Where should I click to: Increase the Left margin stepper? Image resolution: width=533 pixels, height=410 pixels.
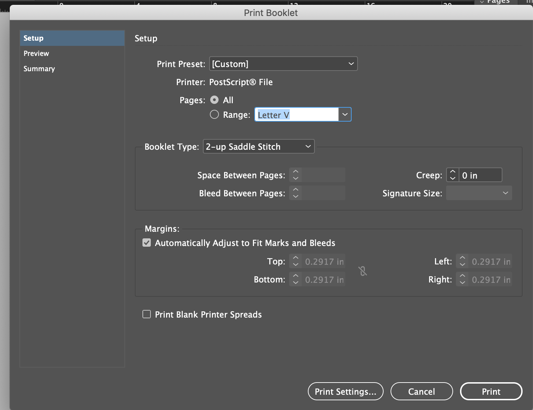[x=462, y=258]
